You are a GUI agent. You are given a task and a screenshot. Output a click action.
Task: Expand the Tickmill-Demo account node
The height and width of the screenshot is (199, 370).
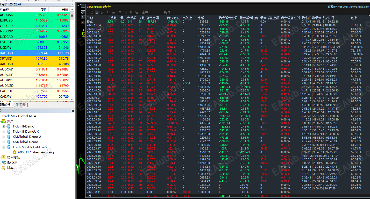(x=4, y=126)
